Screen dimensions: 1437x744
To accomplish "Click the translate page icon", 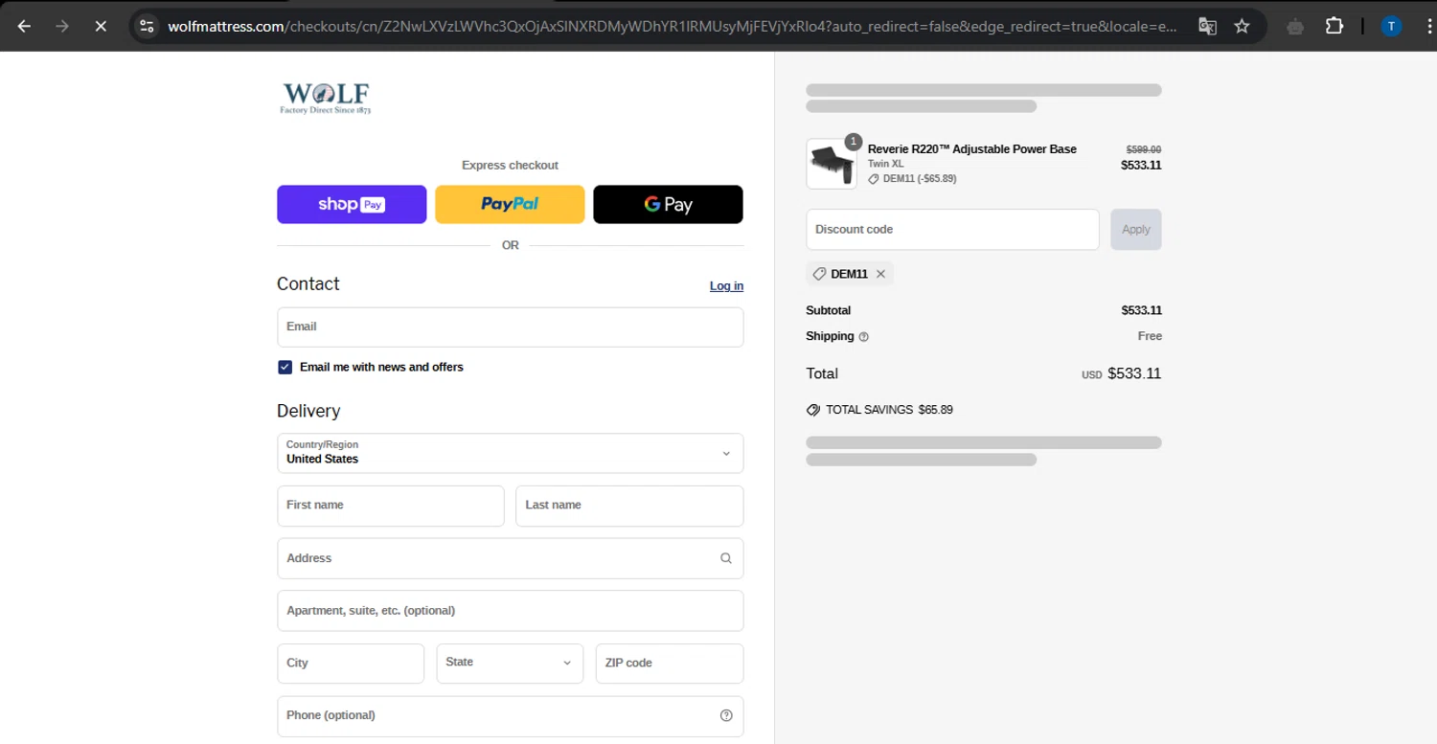I will [x=1207, y=26].
